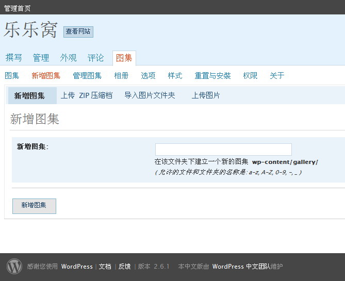
Task: Open the 相册 submenu item
Action: click(x=121, y=76)
